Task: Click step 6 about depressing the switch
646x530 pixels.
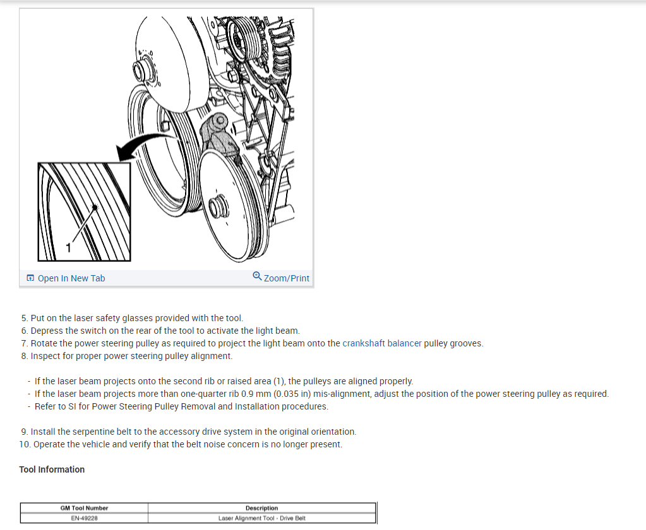Action: [x=160, y=331]
